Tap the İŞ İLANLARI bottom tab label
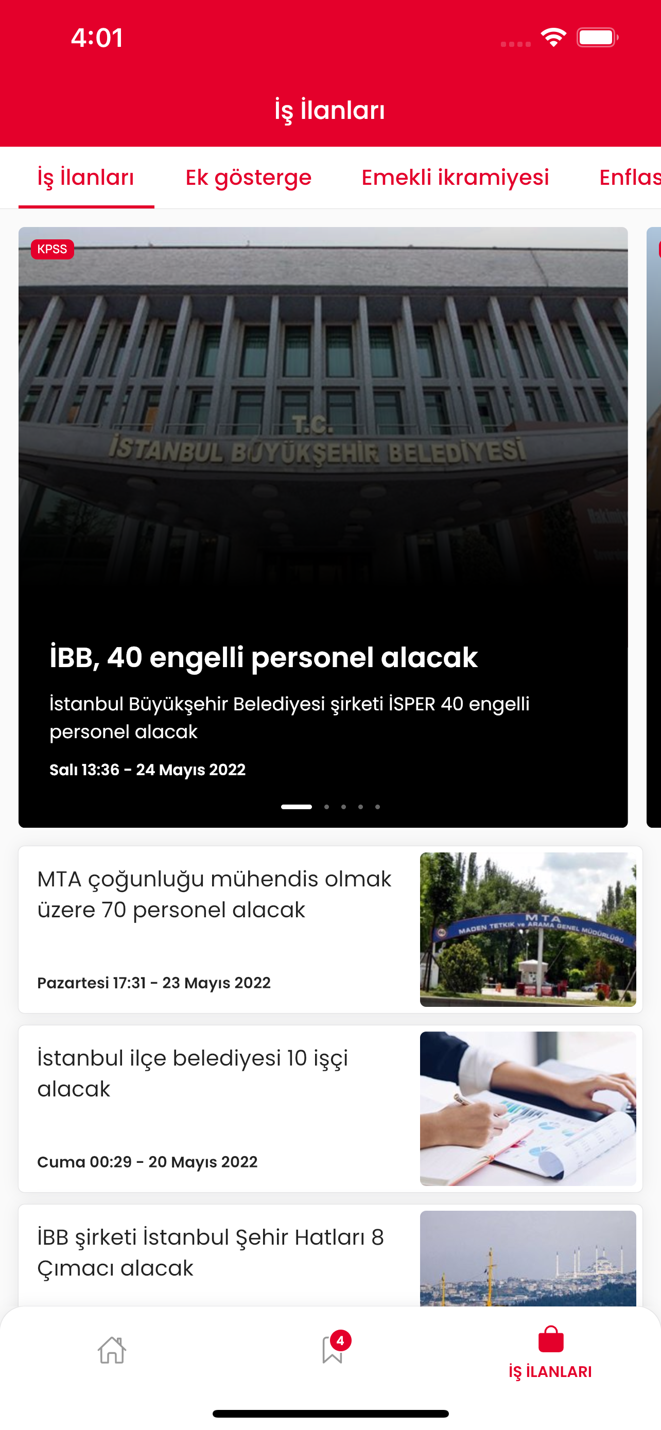This screenshot has height=1430, width=661. point(550,1372)
